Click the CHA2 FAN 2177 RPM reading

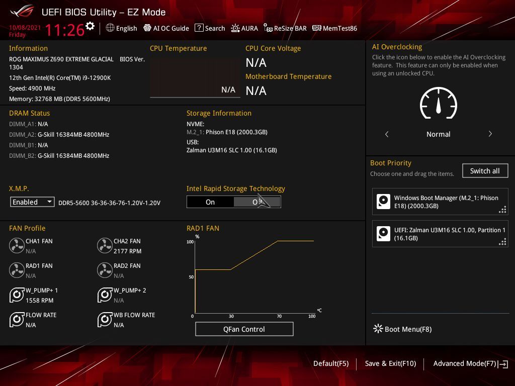[127, 251]
